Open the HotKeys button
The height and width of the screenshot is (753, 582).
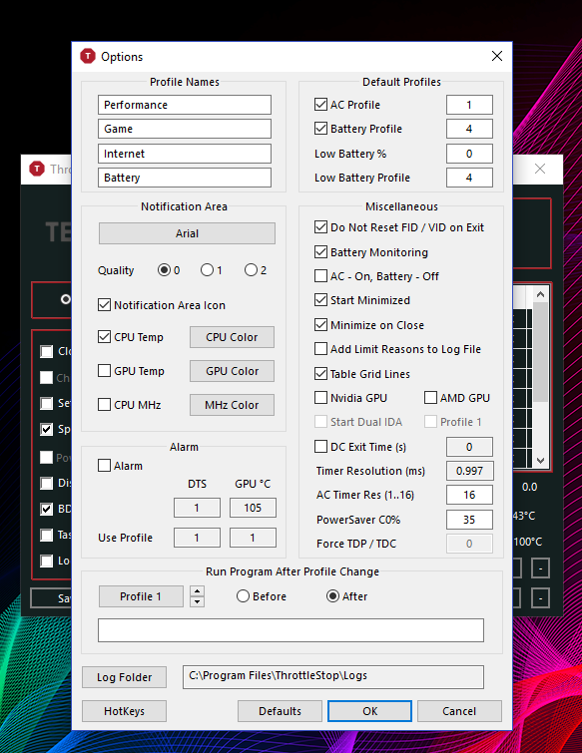pyautogui.click(x=124, y=711)
